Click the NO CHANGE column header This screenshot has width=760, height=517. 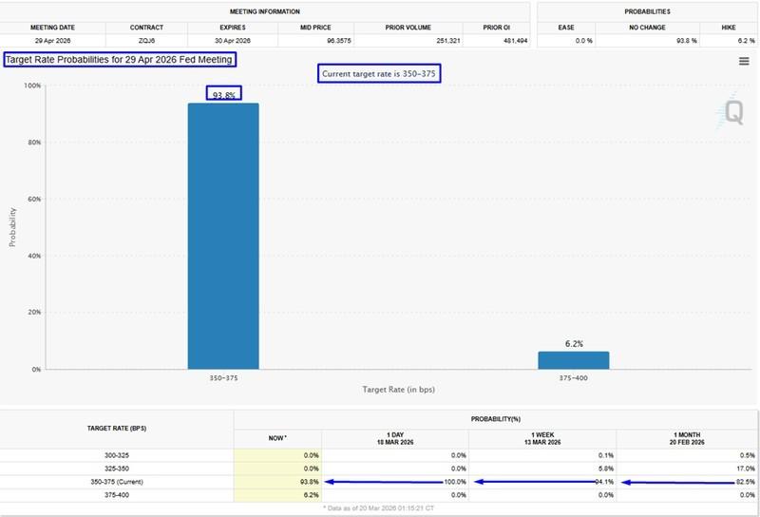pyautogui.click(x=647, y=28)
